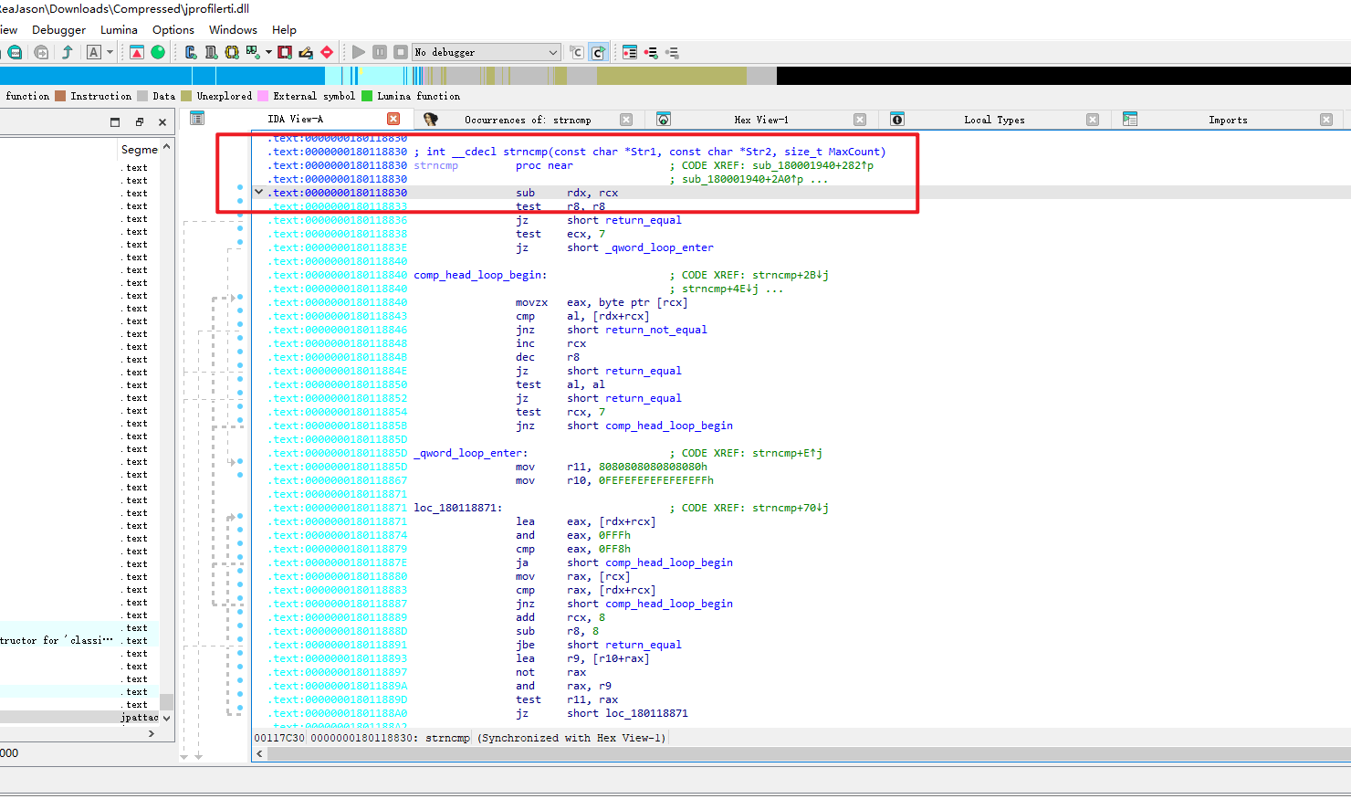
Task: Expand the arrow beside the 'A' icon
Action: tap(110, 52)
